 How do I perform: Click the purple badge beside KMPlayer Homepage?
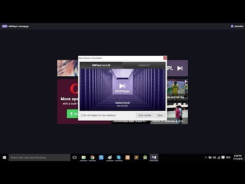pos(5,26)
